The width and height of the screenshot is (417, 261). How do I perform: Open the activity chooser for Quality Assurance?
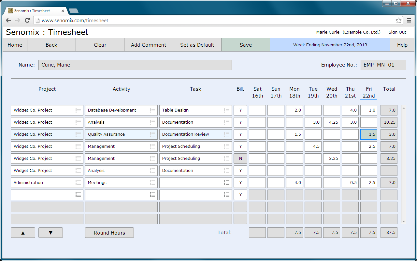click(x=152, y=134)
